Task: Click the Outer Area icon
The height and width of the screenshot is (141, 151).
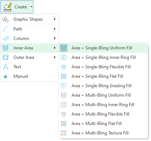Action: click(x=5, y=57)
